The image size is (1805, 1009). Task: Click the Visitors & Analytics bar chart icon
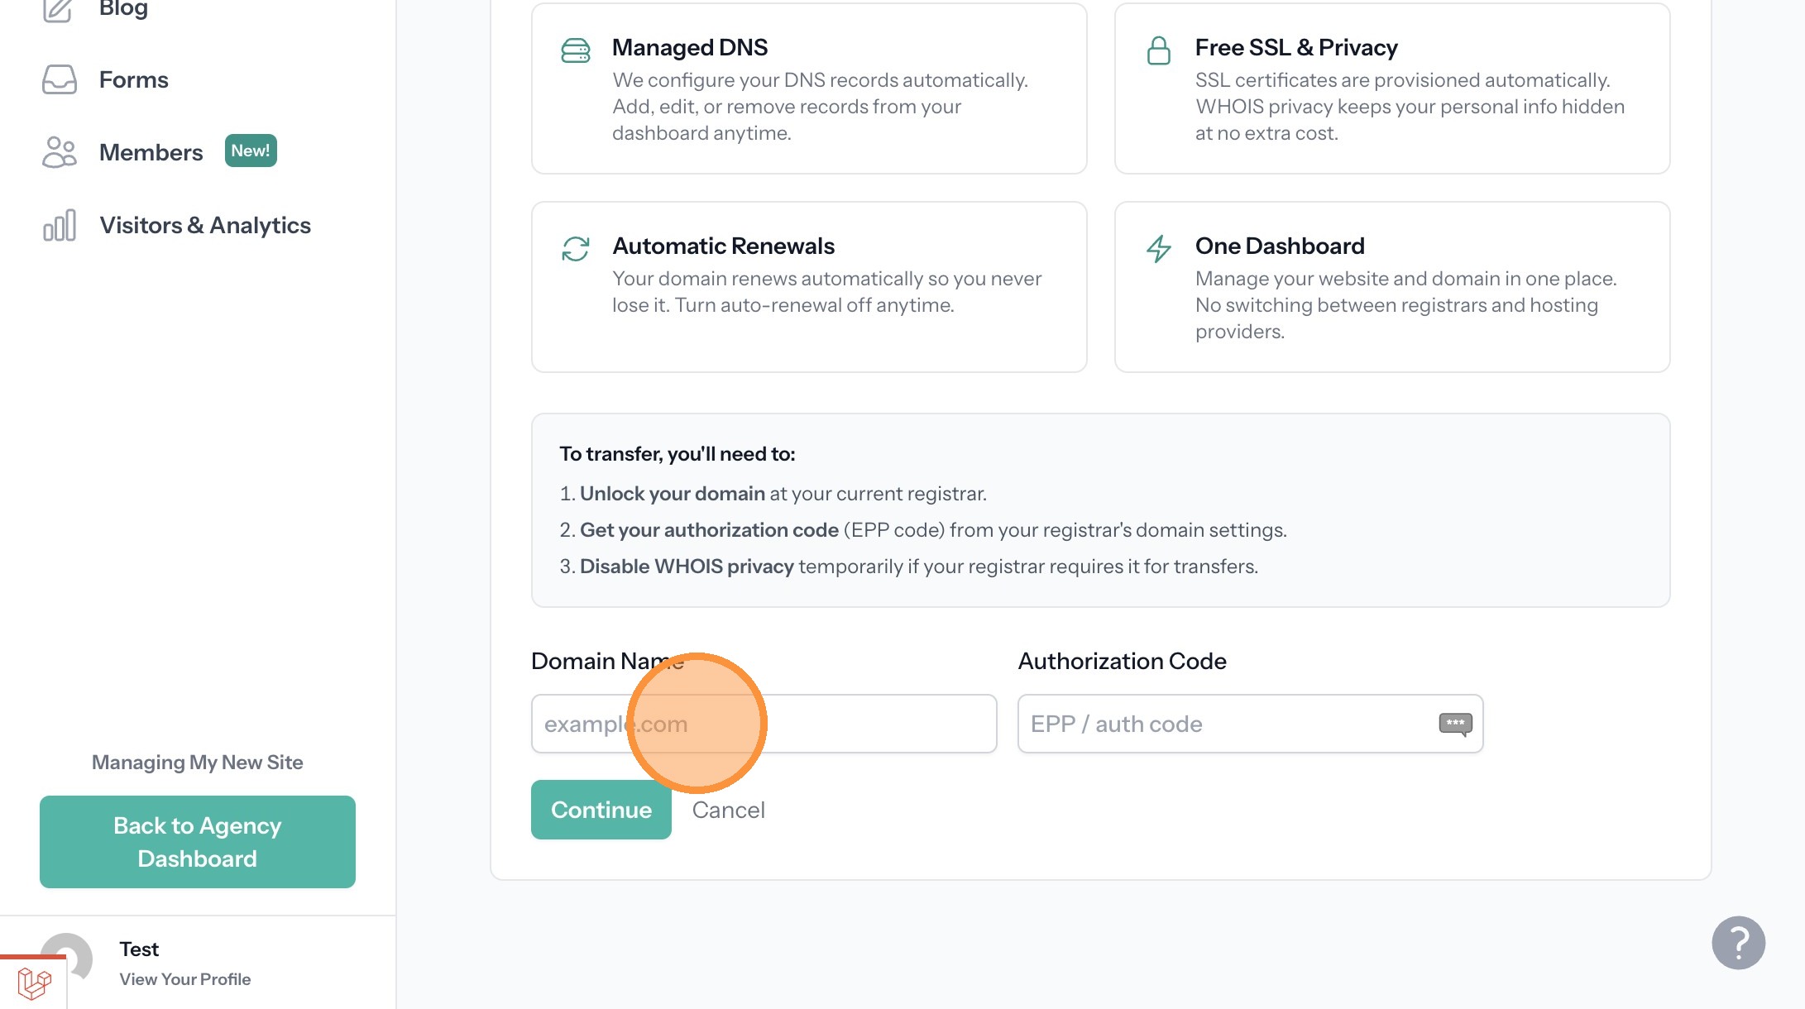(x=59, y=225)
